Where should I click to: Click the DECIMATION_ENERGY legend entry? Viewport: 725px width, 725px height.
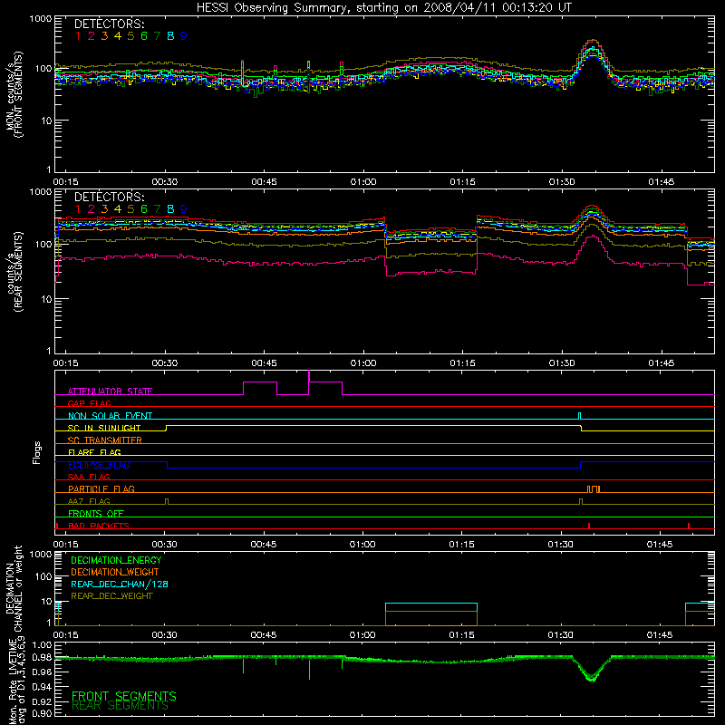tap(116, 560)
